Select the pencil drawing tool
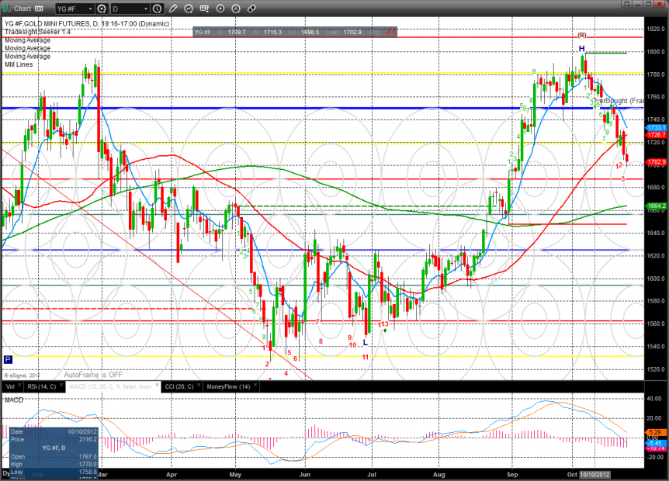This screenshot has height=481, width=669. point(173,9)
